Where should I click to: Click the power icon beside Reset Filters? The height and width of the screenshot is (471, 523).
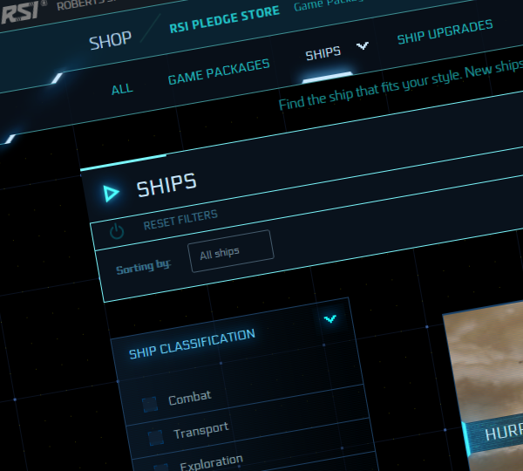click(x=117, y=231)
